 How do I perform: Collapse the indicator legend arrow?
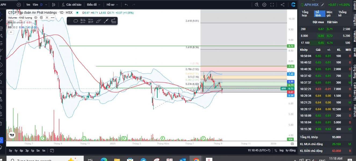tap(11, 32)
